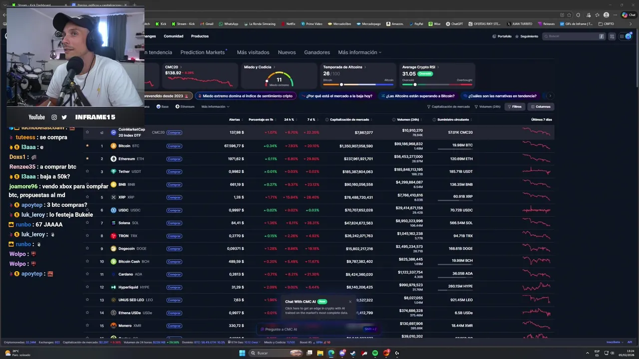Click Comprar in the Bitcoin row
Image resolution: width=639 pixels, height=359 pixels.
pyautogui.click(x=174, y=146)
